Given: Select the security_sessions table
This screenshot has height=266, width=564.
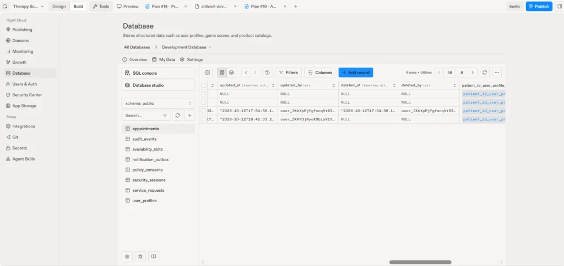Looking at the screenshot, I should [158, 180].
